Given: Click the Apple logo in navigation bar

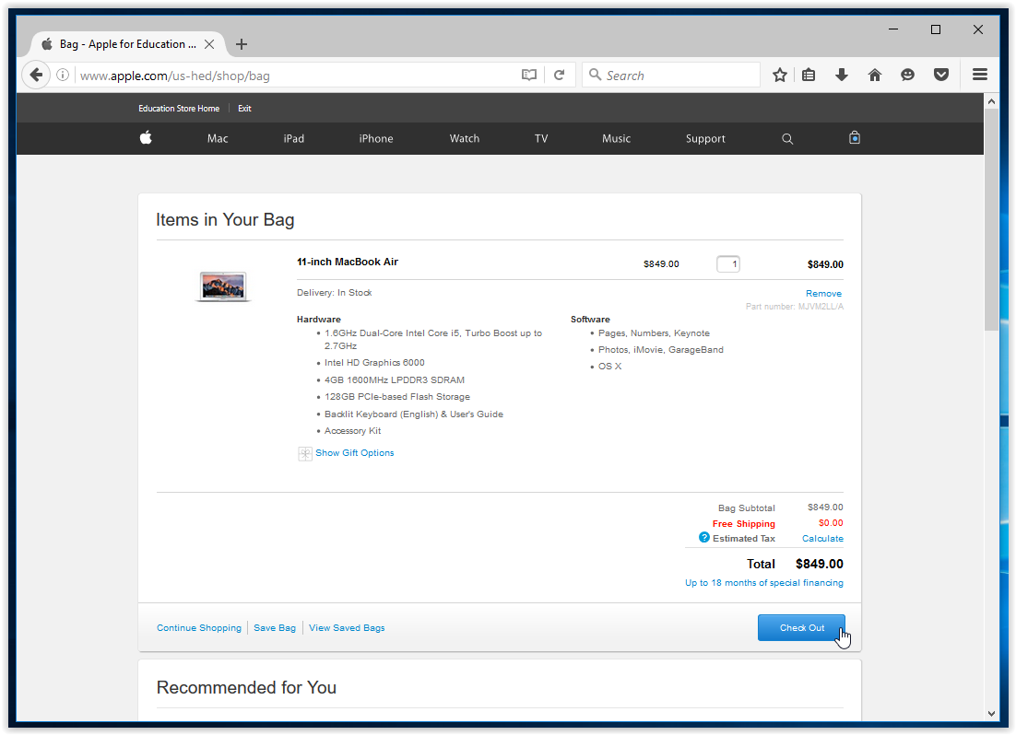Looking at the screenshot, I should [146, 137].
